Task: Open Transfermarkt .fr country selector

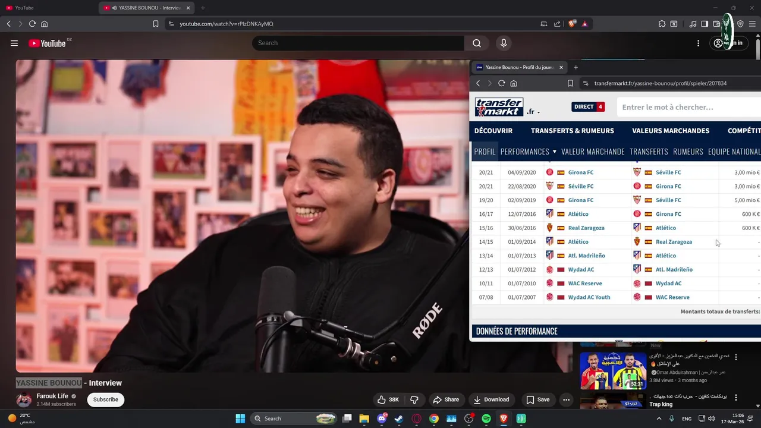Action: click(x=533, y=112)
